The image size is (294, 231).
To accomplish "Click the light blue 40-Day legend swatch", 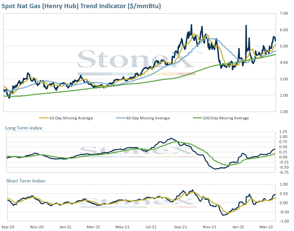I will (121, 118).
